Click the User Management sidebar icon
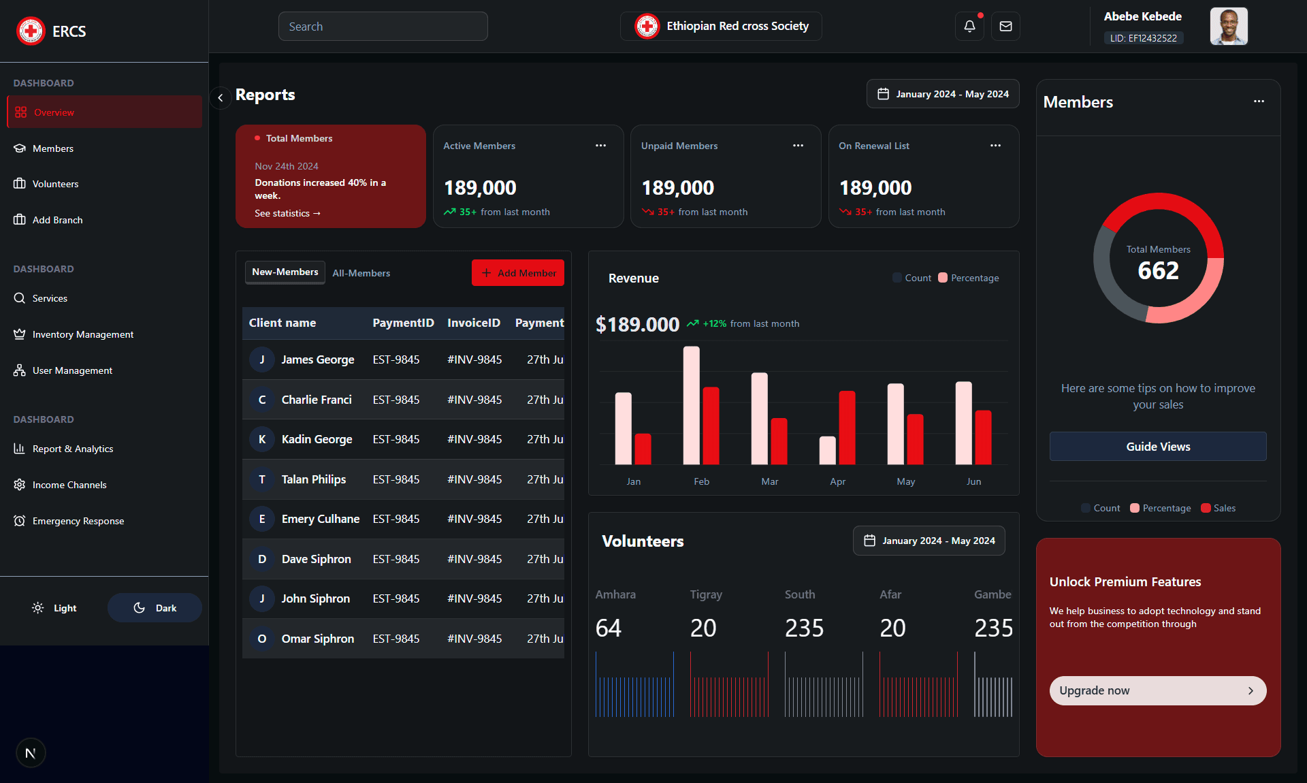The height and width of the screenshot is (783, 1307). (19, 370)
